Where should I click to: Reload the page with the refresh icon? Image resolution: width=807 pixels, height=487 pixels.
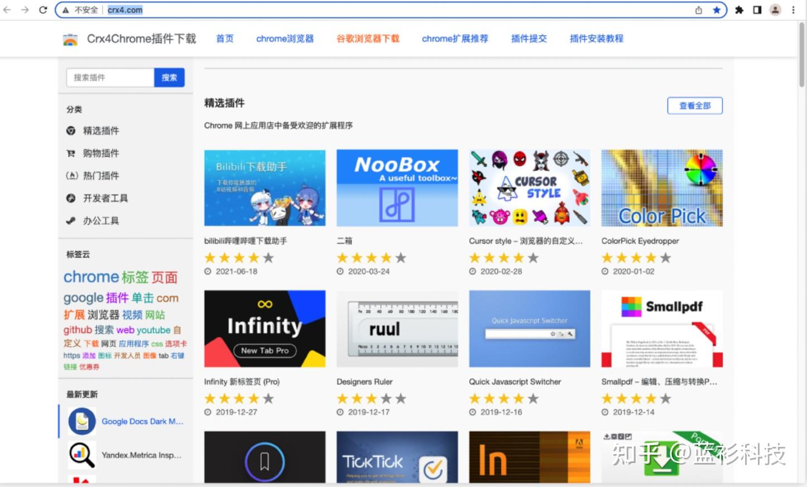(x=43, y=10)
